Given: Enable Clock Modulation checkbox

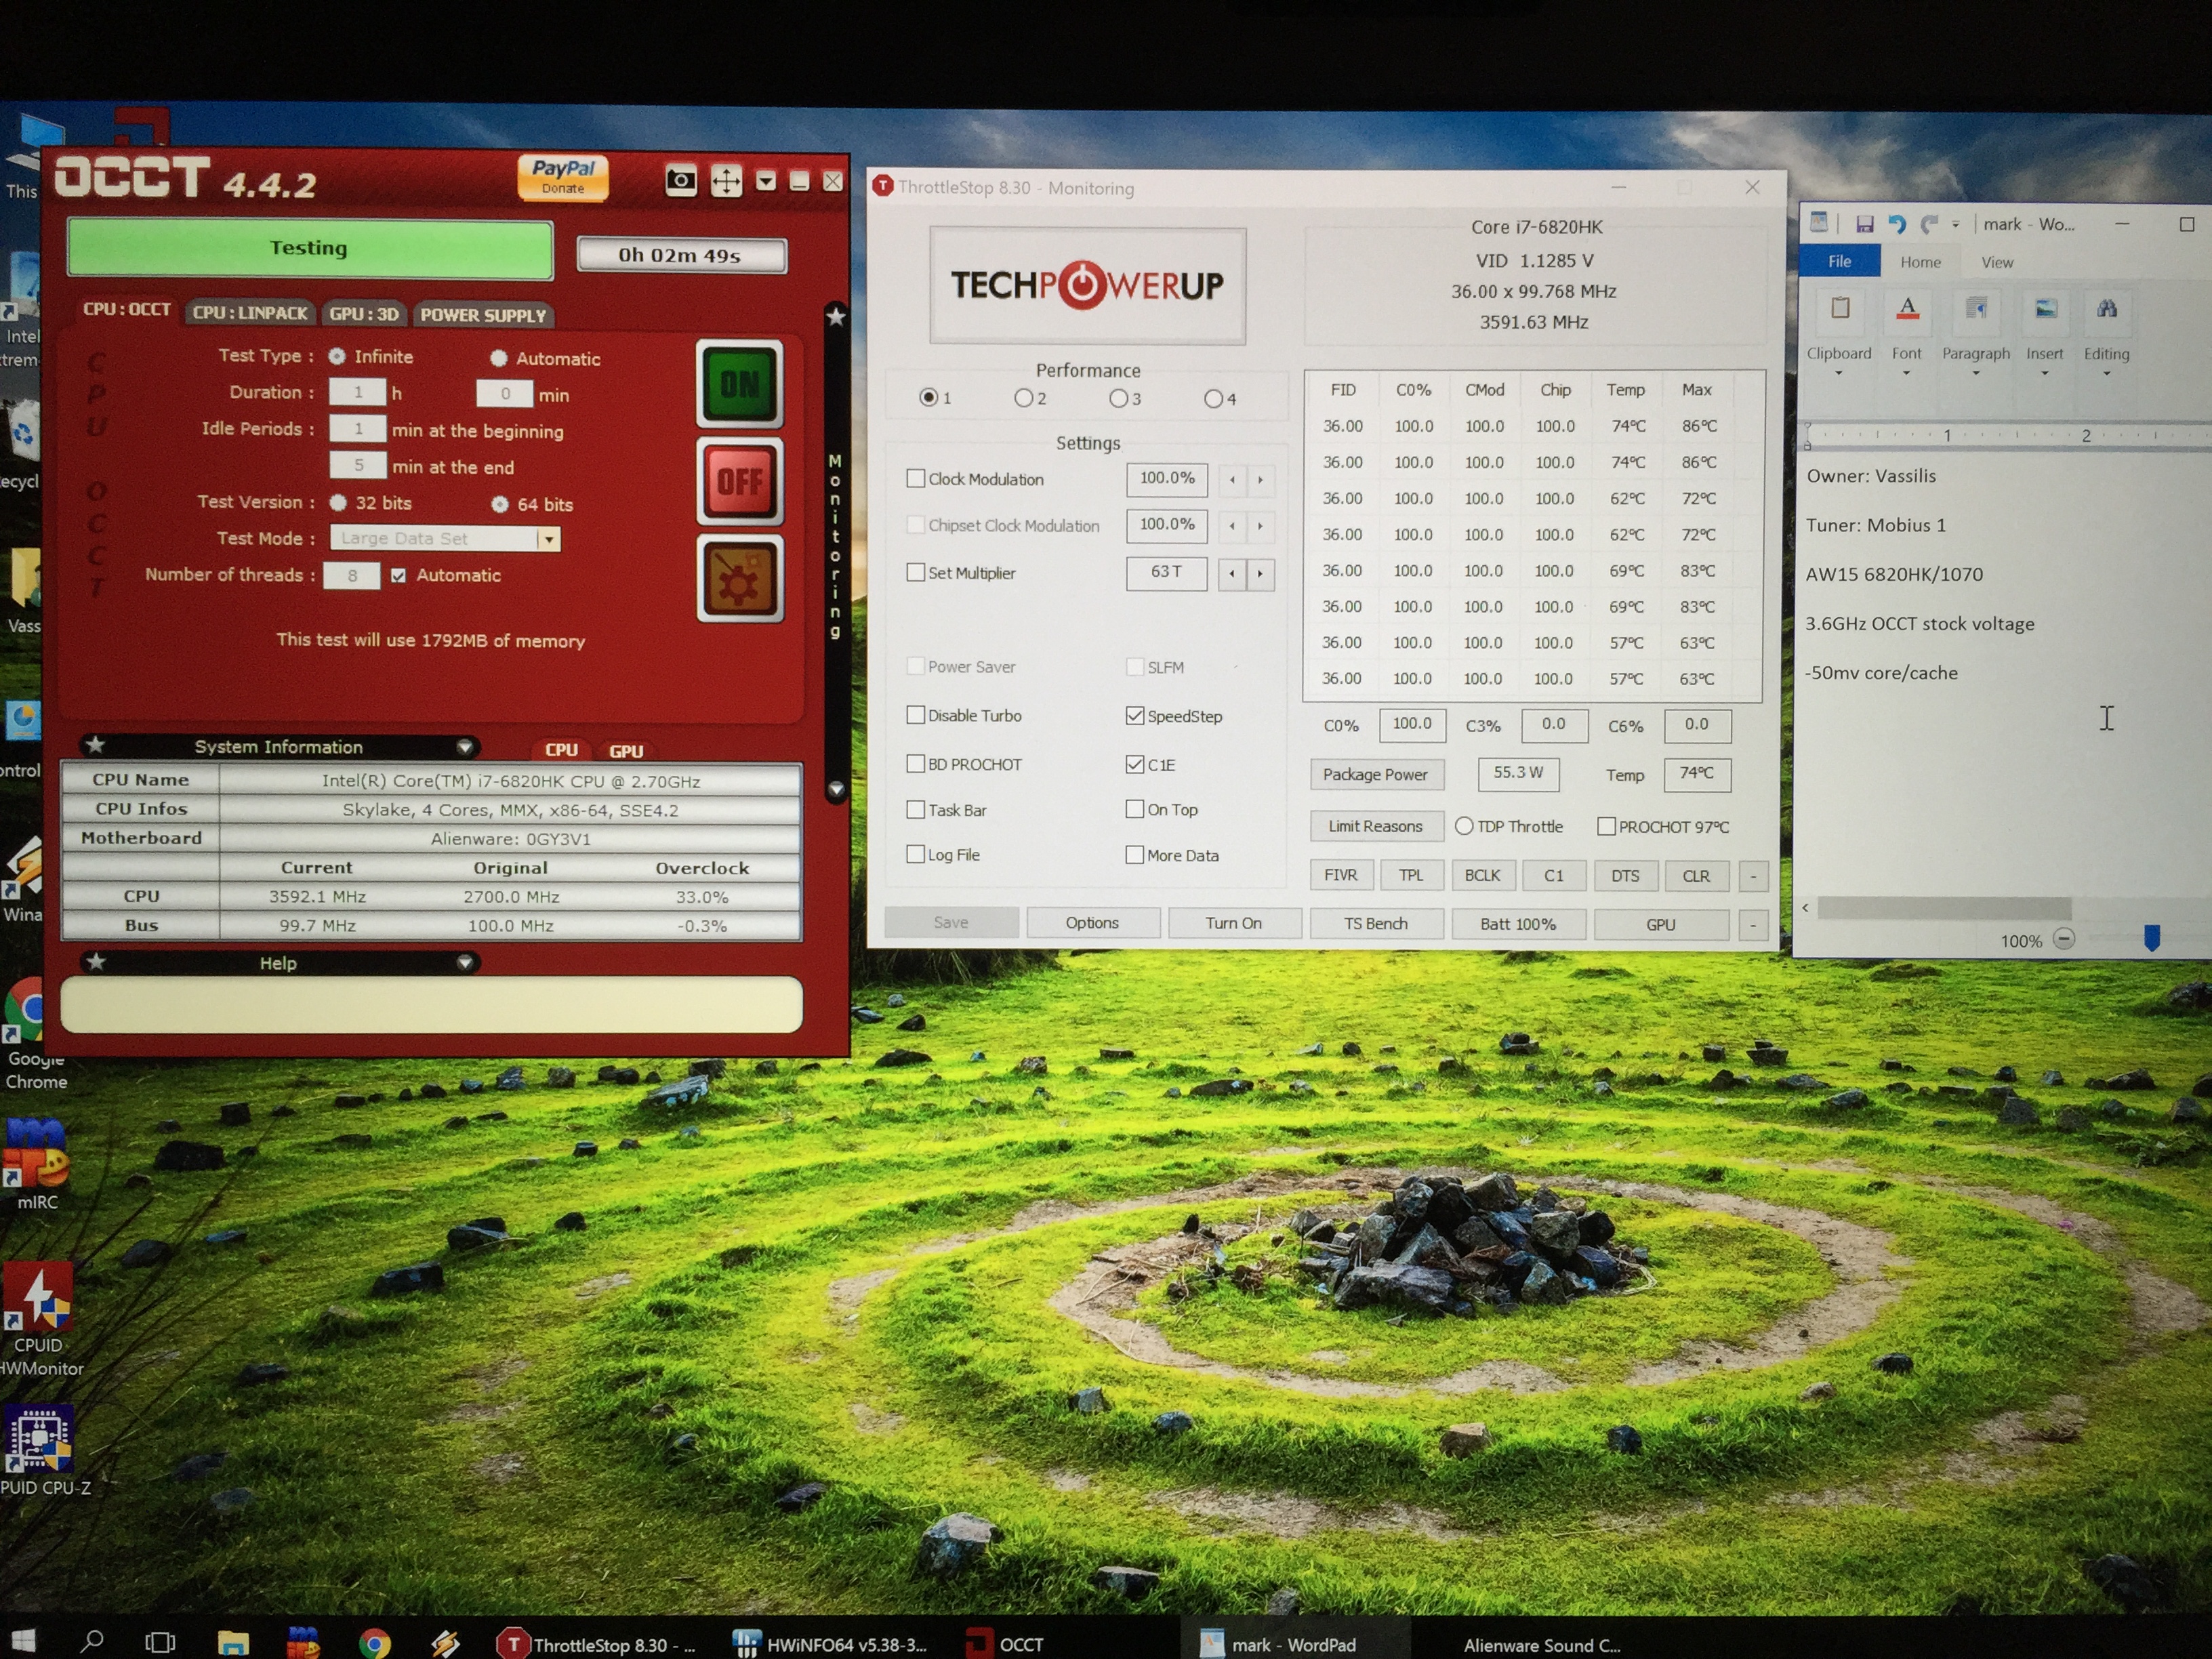Looking at the screenshot, I should coord(915,478).
